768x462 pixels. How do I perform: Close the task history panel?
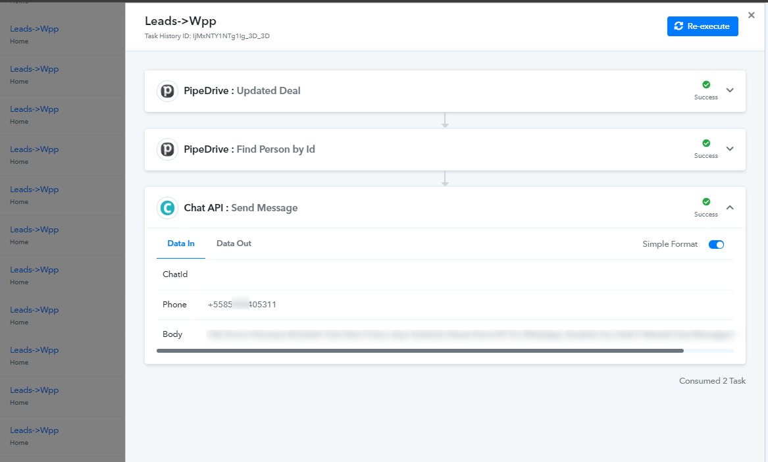(752, 15)
